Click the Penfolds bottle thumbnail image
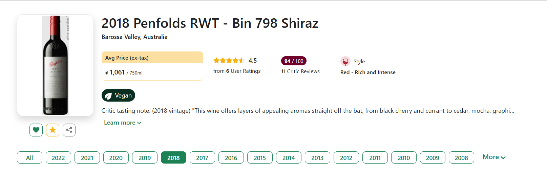This screenshot has height=171, width=547. coord(55,65)
